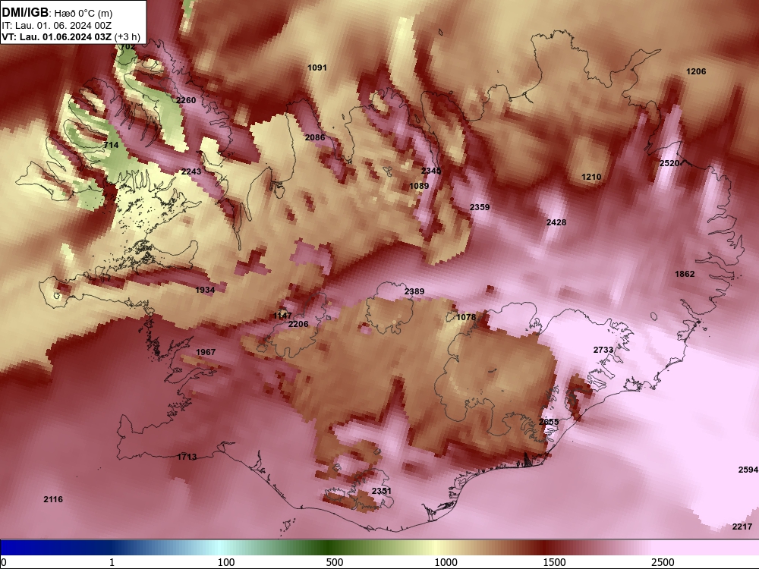Click the 1500 label on the color scale
Image resolution: width=759 pixels, height=569 pixels.
(x=554, y=562)
